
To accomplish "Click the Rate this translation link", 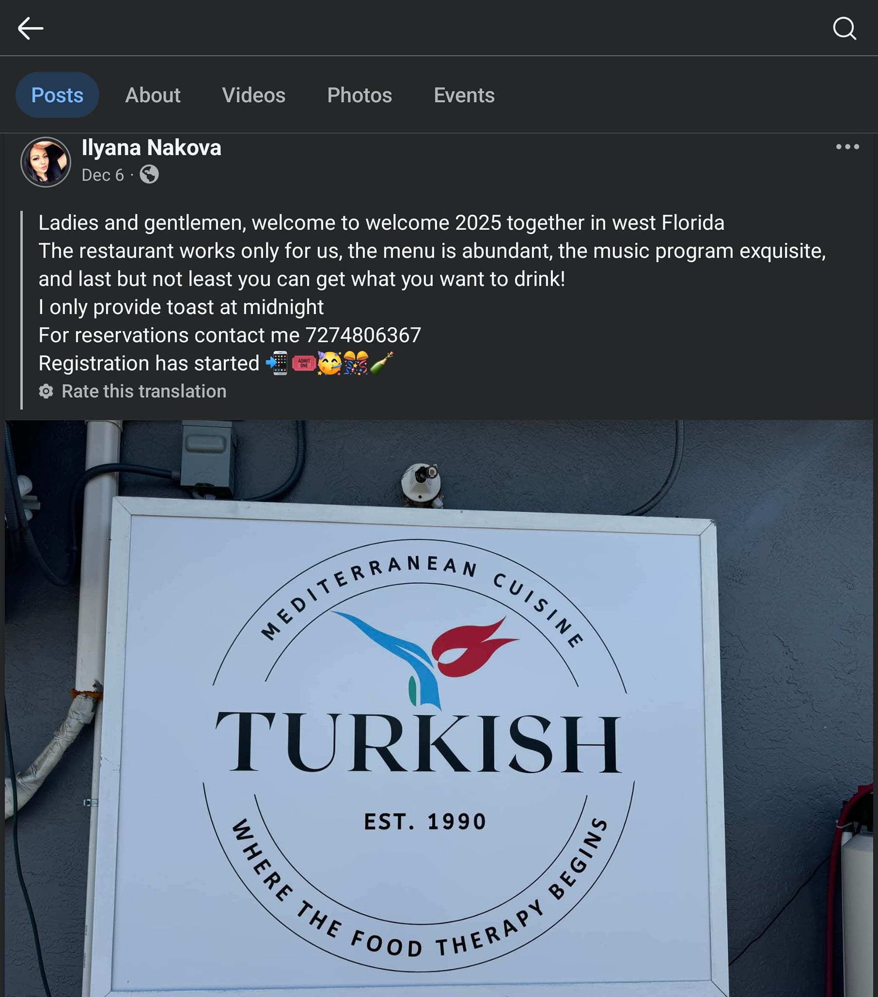I will [144, 391].
